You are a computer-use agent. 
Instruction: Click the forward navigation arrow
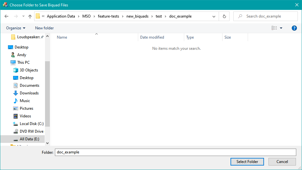point(16,16)
